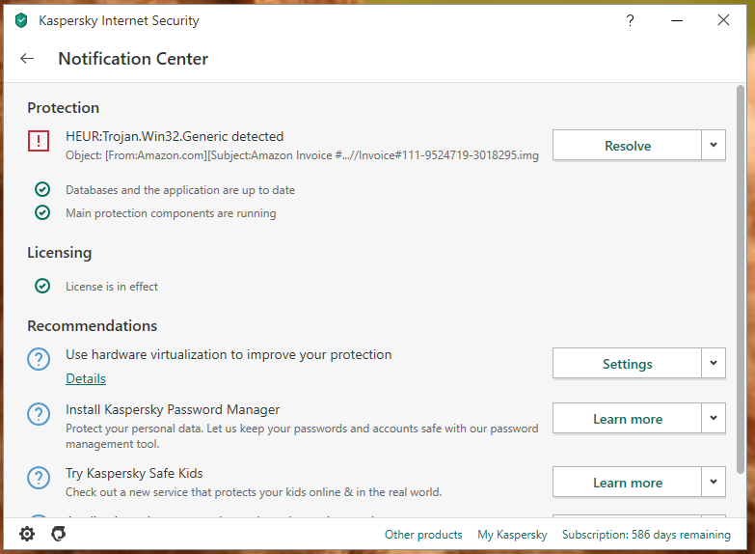Viewport: 755px width, 554px height.
Task: Open Settings for hardware virtualization
Action: pos(627,363)
